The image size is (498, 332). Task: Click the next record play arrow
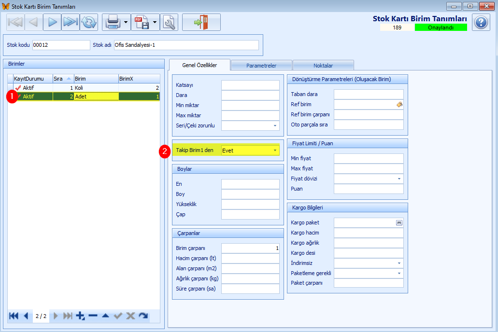(52, 22)
